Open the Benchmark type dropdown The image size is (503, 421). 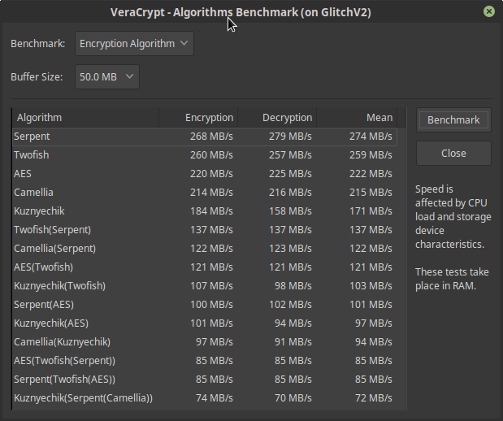tap(134, 43)
